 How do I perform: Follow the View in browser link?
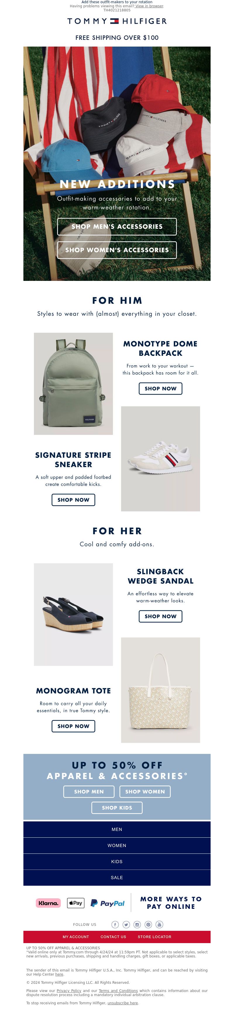(149, 6)
